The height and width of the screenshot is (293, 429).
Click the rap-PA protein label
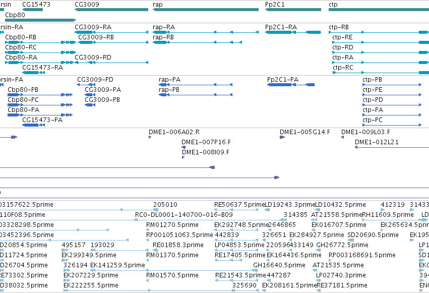(169, 80)
